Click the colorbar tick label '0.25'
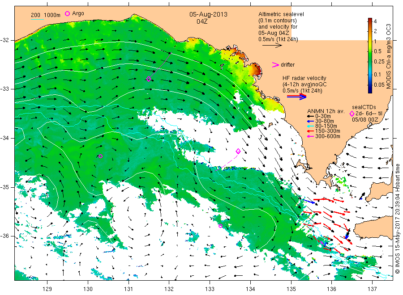Image resolution: width=403 pixels, height=295 pixels. click(x=379, y=62)
